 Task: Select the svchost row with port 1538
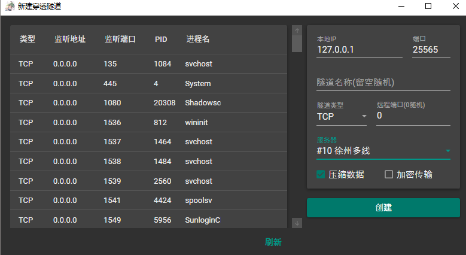pyautogui.click(x=148, y=161)
